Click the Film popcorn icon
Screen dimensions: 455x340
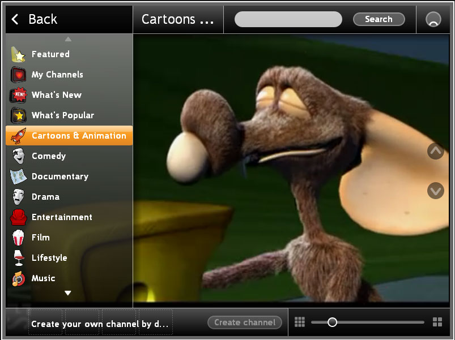(x=18, y=238)
